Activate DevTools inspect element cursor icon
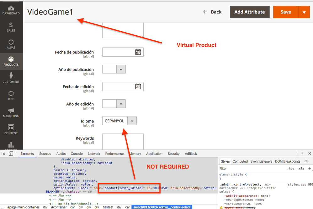This screenshot has width=313, height=209. click(x=4, y=154)
